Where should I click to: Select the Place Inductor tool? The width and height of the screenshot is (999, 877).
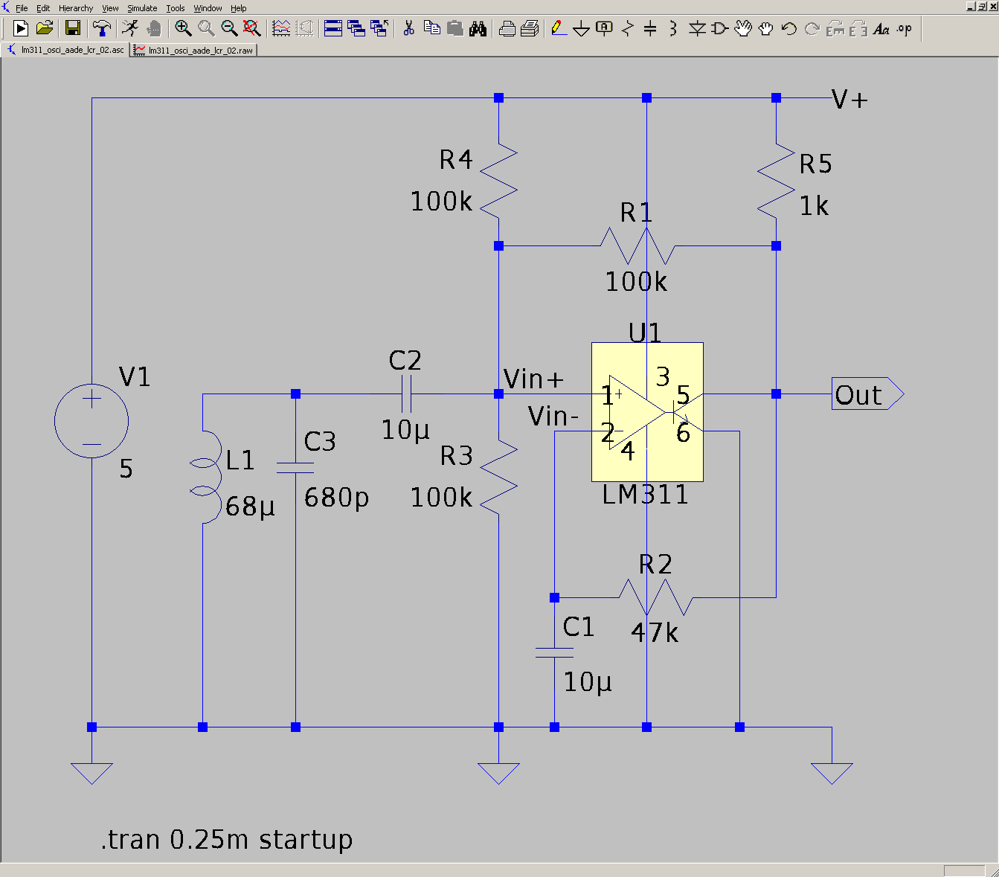coord(673,28)
